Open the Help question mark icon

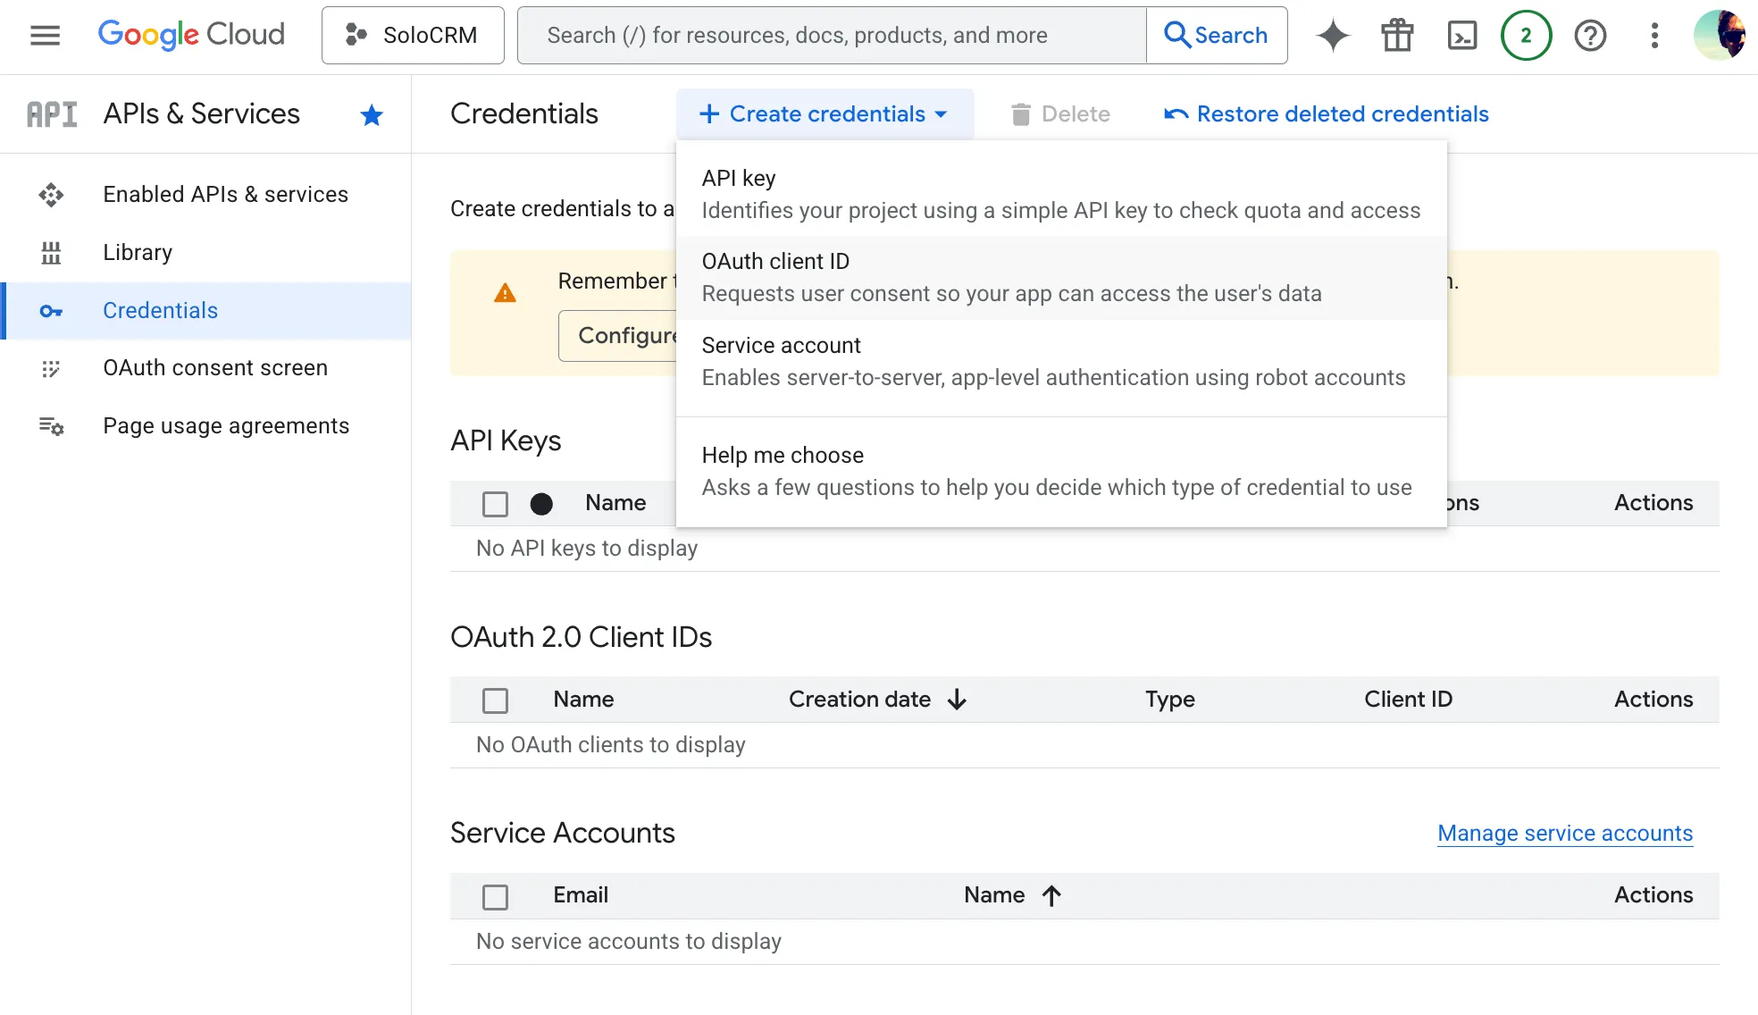[1591, 35]
